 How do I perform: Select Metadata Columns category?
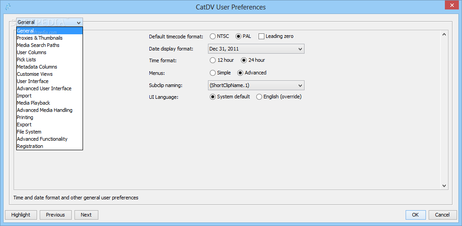50,67
